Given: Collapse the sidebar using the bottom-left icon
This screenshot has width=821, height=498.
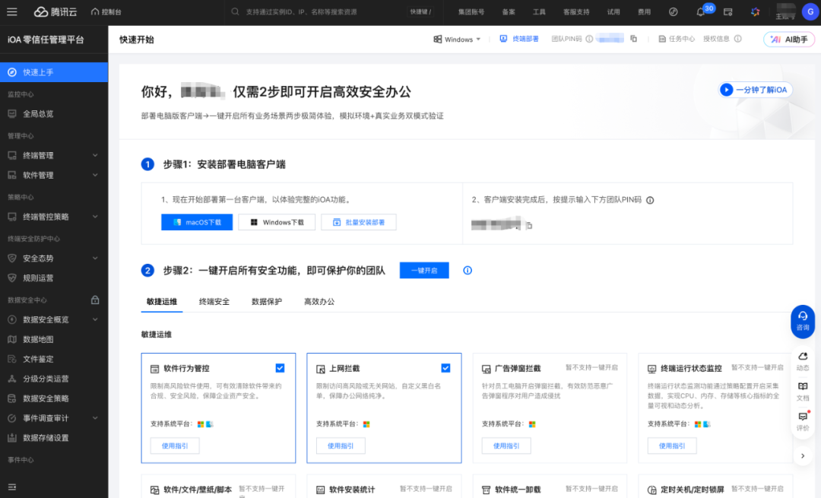Looking at the screenshot, I should pos(12,486).
